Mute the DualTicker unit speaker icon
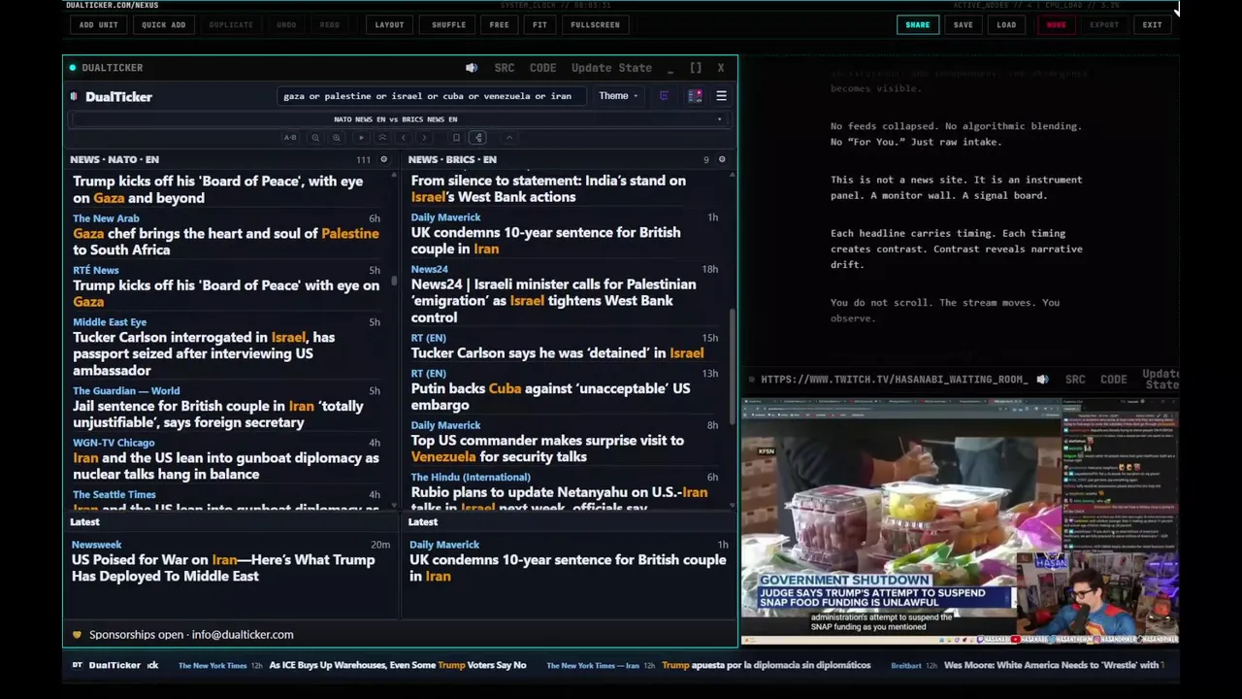1242x699 pixels. click(x=472, y=68)
